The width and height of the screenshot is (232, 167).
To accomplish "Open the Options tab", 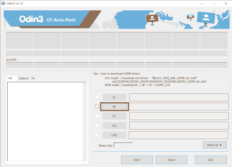I will click(x=24, y=78).
